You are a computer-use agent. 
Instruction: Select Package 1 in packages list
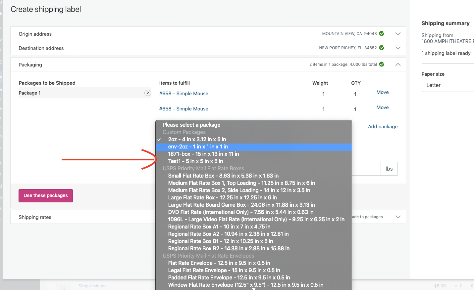click(85, 93)
